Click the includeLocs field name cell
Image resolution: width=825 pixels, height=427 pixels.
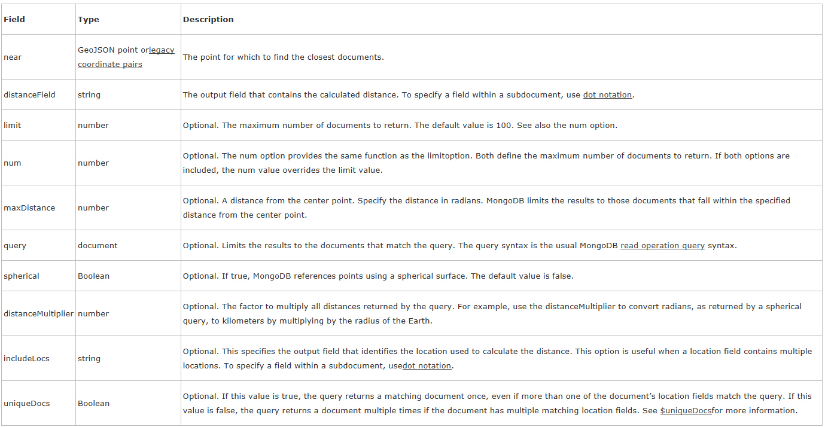[38, 358]
